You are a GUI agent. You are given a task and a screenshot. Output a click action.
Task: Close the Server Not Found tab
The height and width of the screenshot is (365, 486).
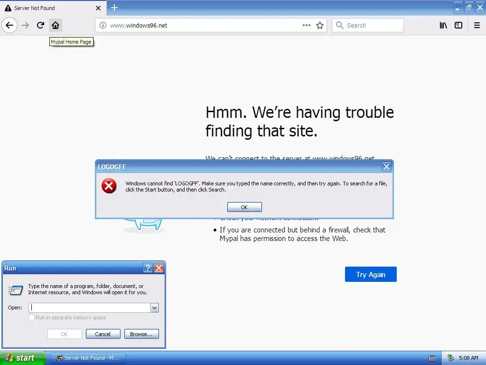coord(98,8)
